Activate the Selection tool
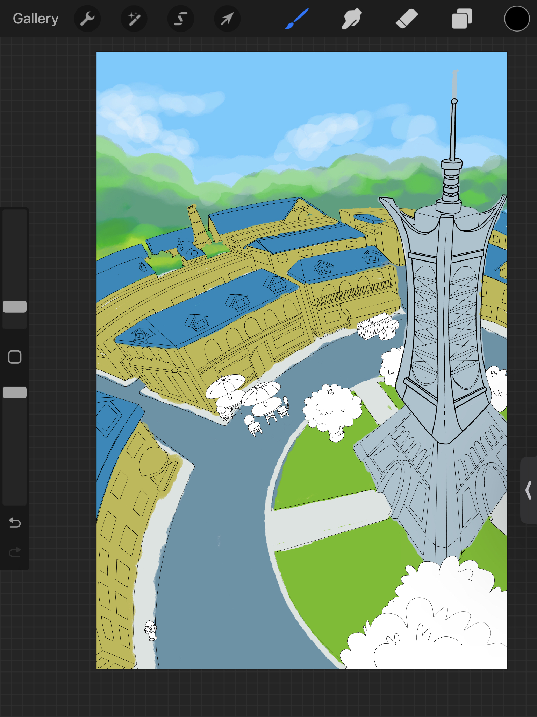537x717 pixels. click(x=180, y=19)
